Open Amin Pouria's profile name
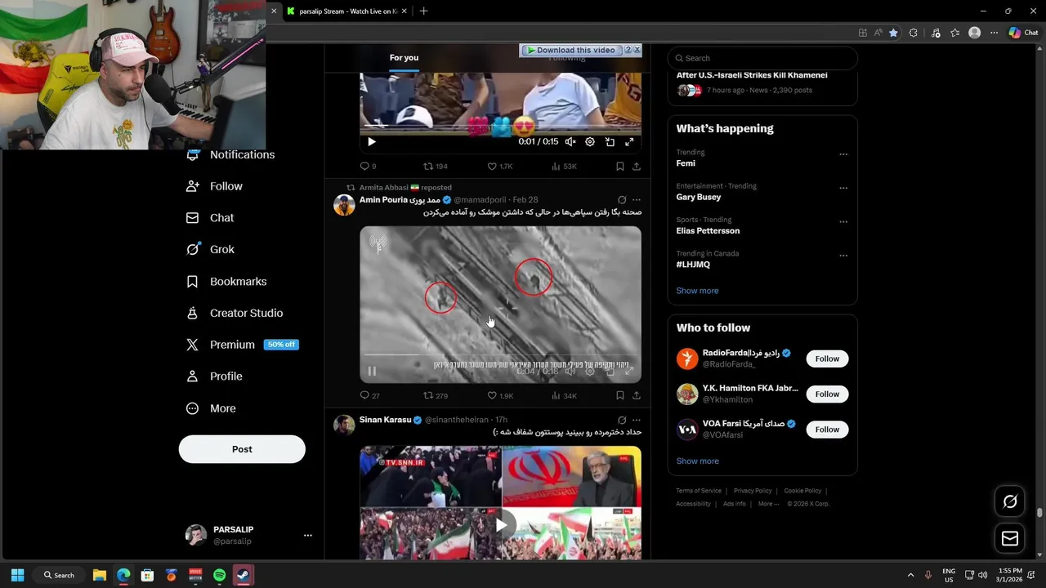 [400, 200]
